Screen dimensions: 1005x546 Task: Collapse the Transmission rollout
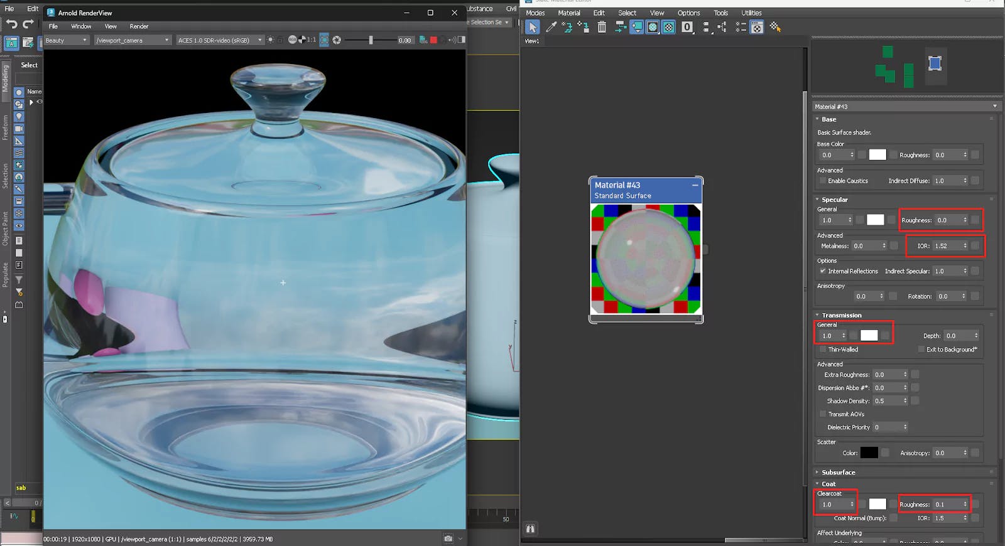(x=817, y=315)
